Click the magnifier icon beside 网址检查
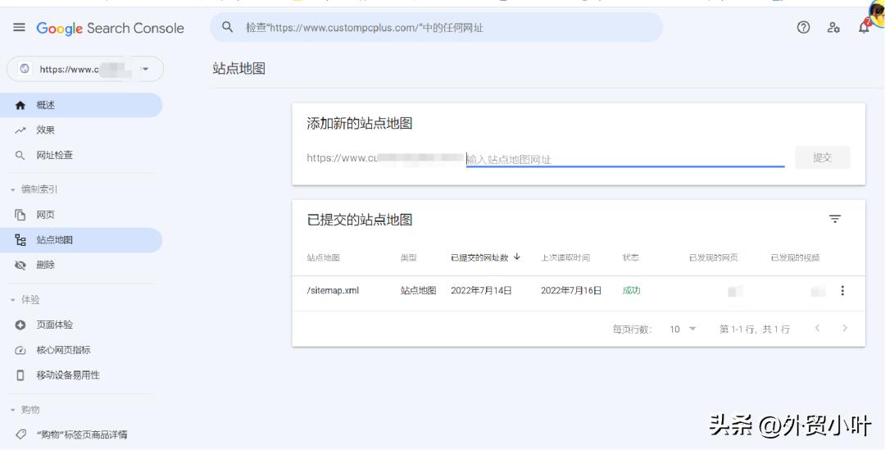Screen dimensions: 885x450 tap(20, 155)
